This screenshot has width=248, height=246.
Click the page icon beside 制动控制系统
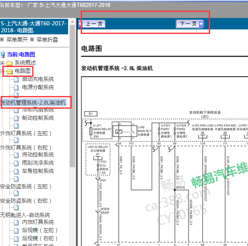[16, 118]
